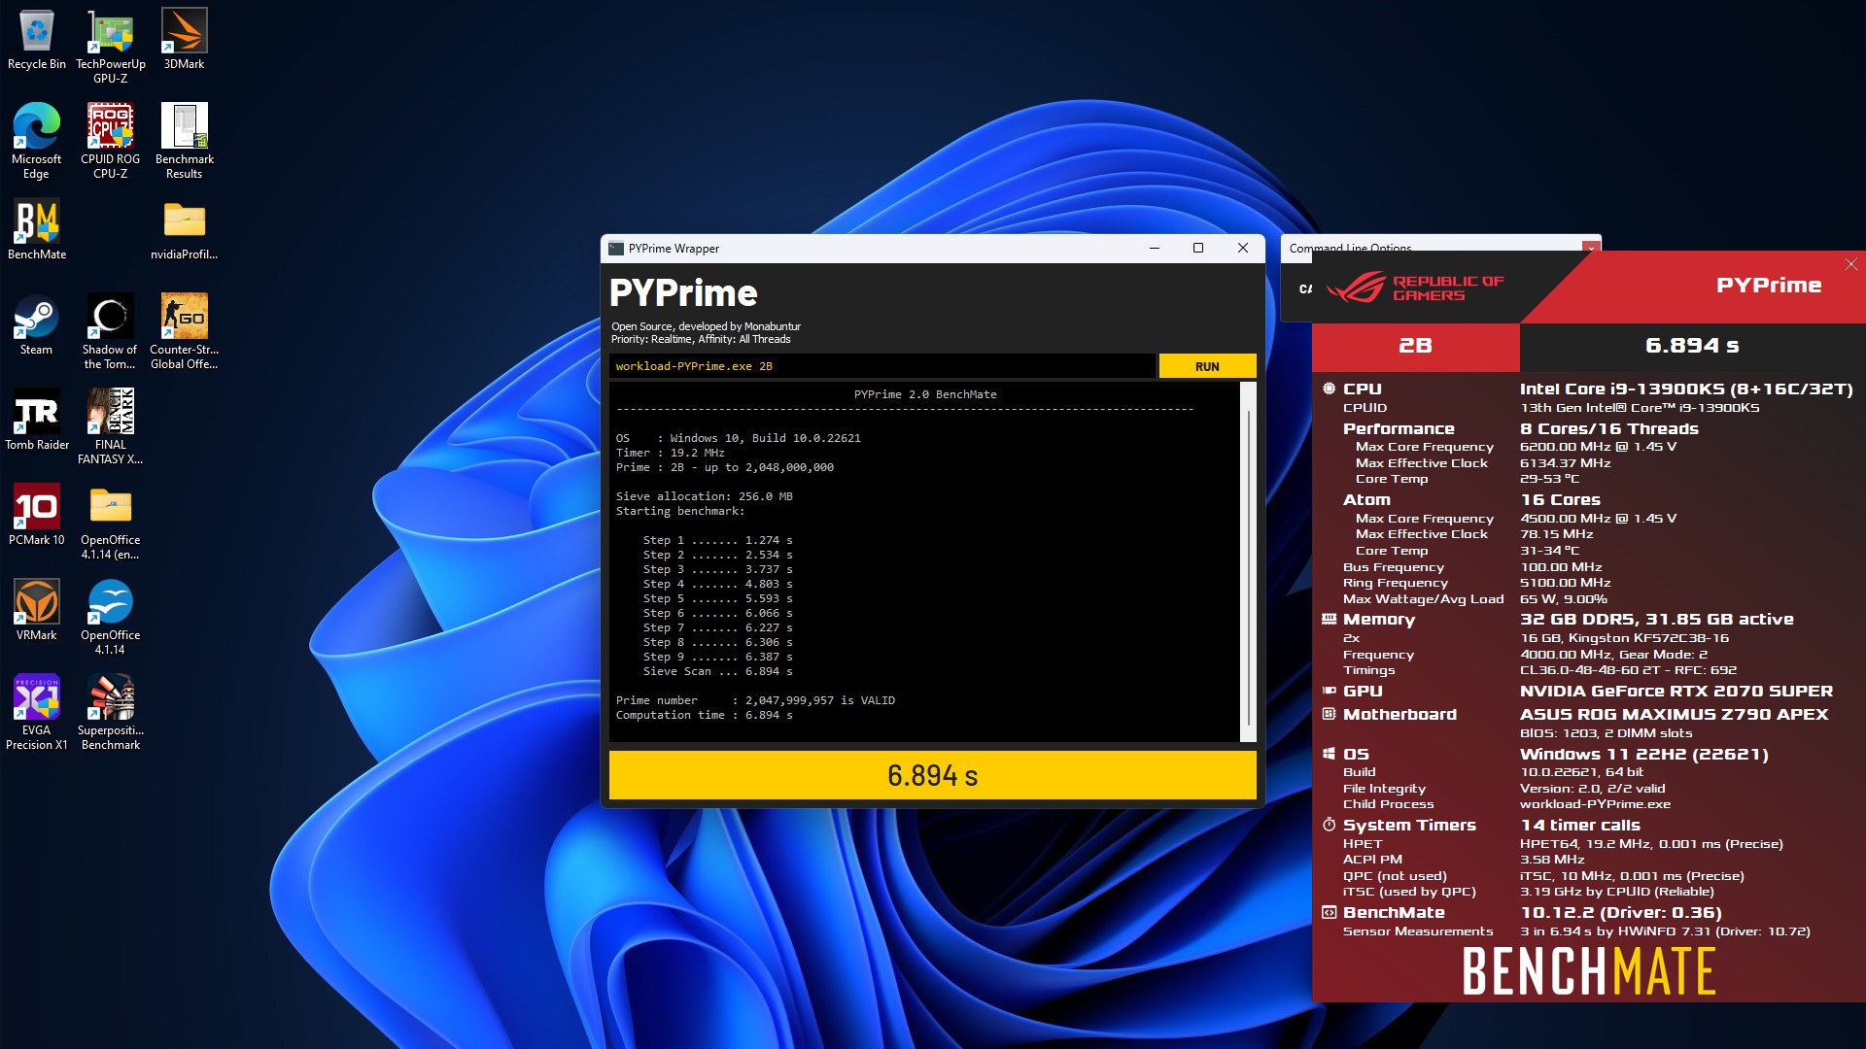
Task: Click the Motherboard section icon in BenchMate
Action: pos(1329,714)
